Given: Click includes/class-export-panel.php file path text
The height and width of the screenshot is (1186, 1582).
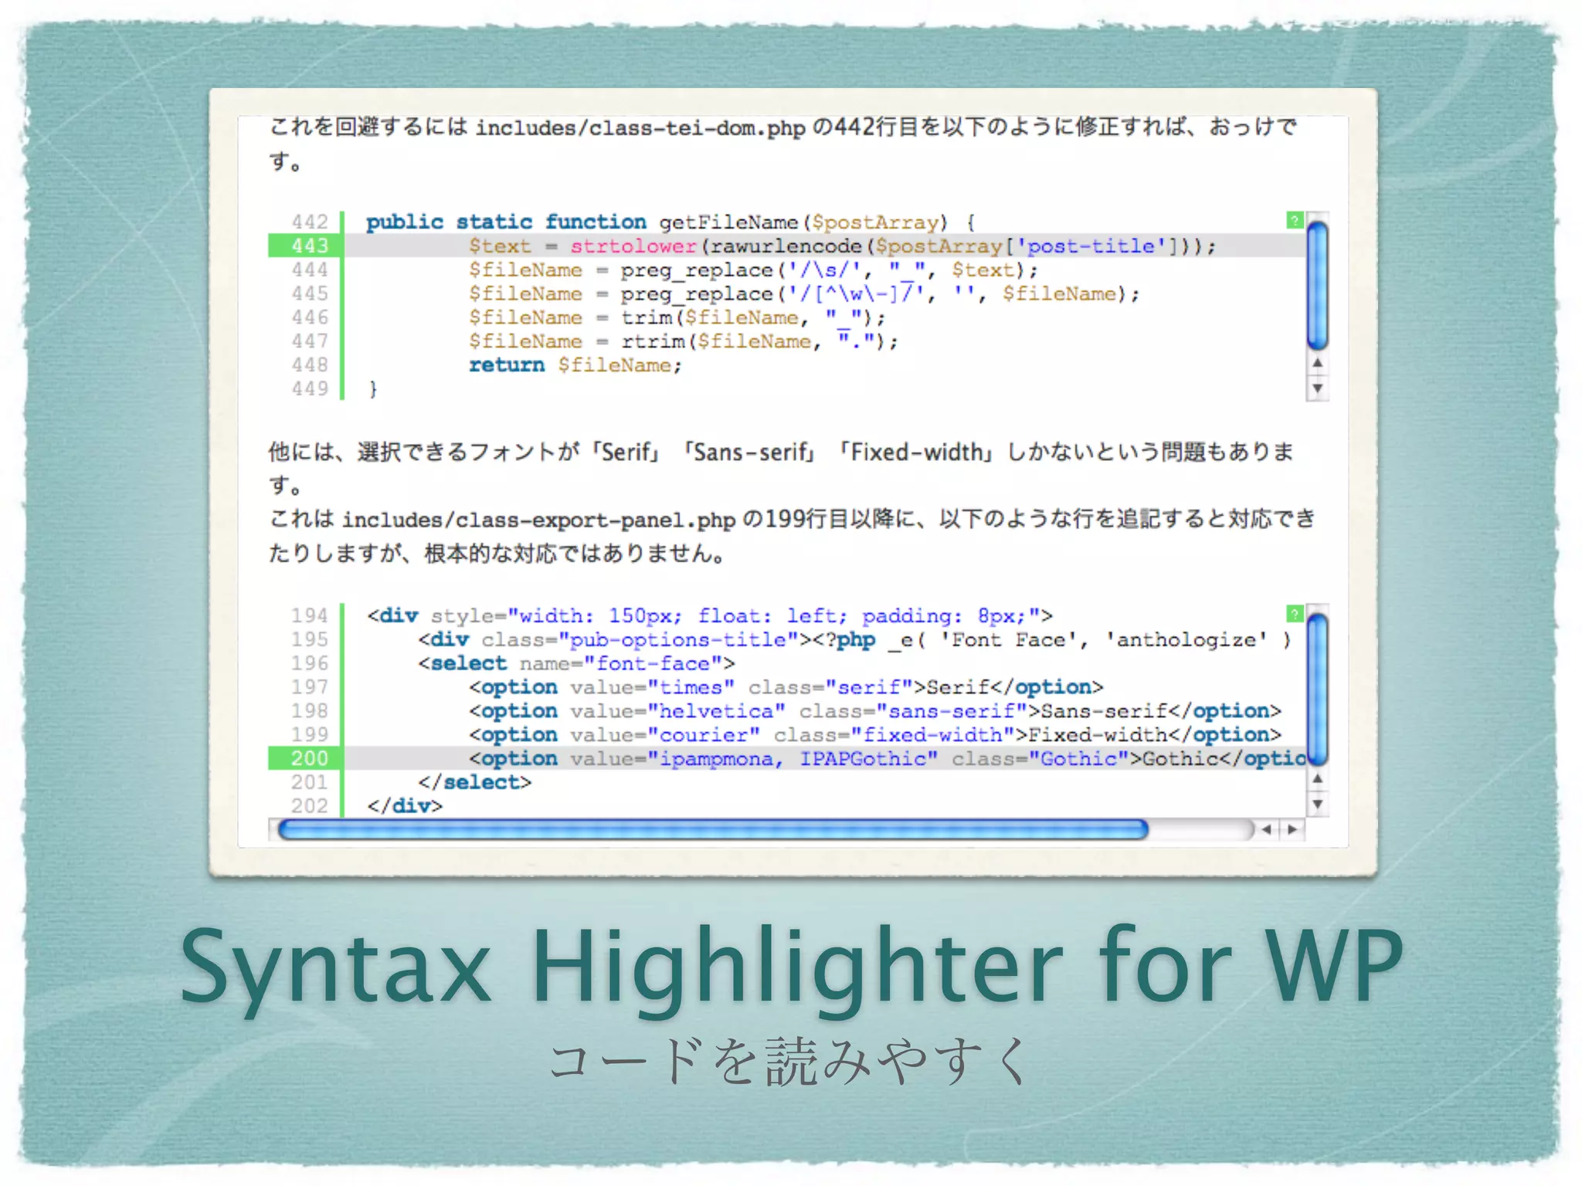Looking at the screenshot, I should [538, 520].
